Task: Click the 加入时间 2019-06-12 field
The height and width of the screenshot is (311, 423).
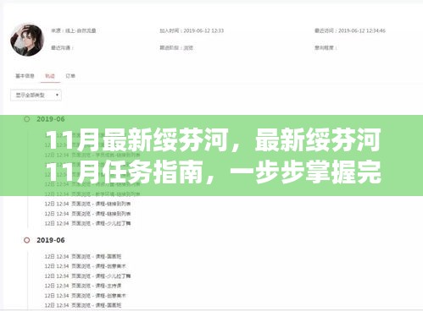Action: (x=192, y=30)
